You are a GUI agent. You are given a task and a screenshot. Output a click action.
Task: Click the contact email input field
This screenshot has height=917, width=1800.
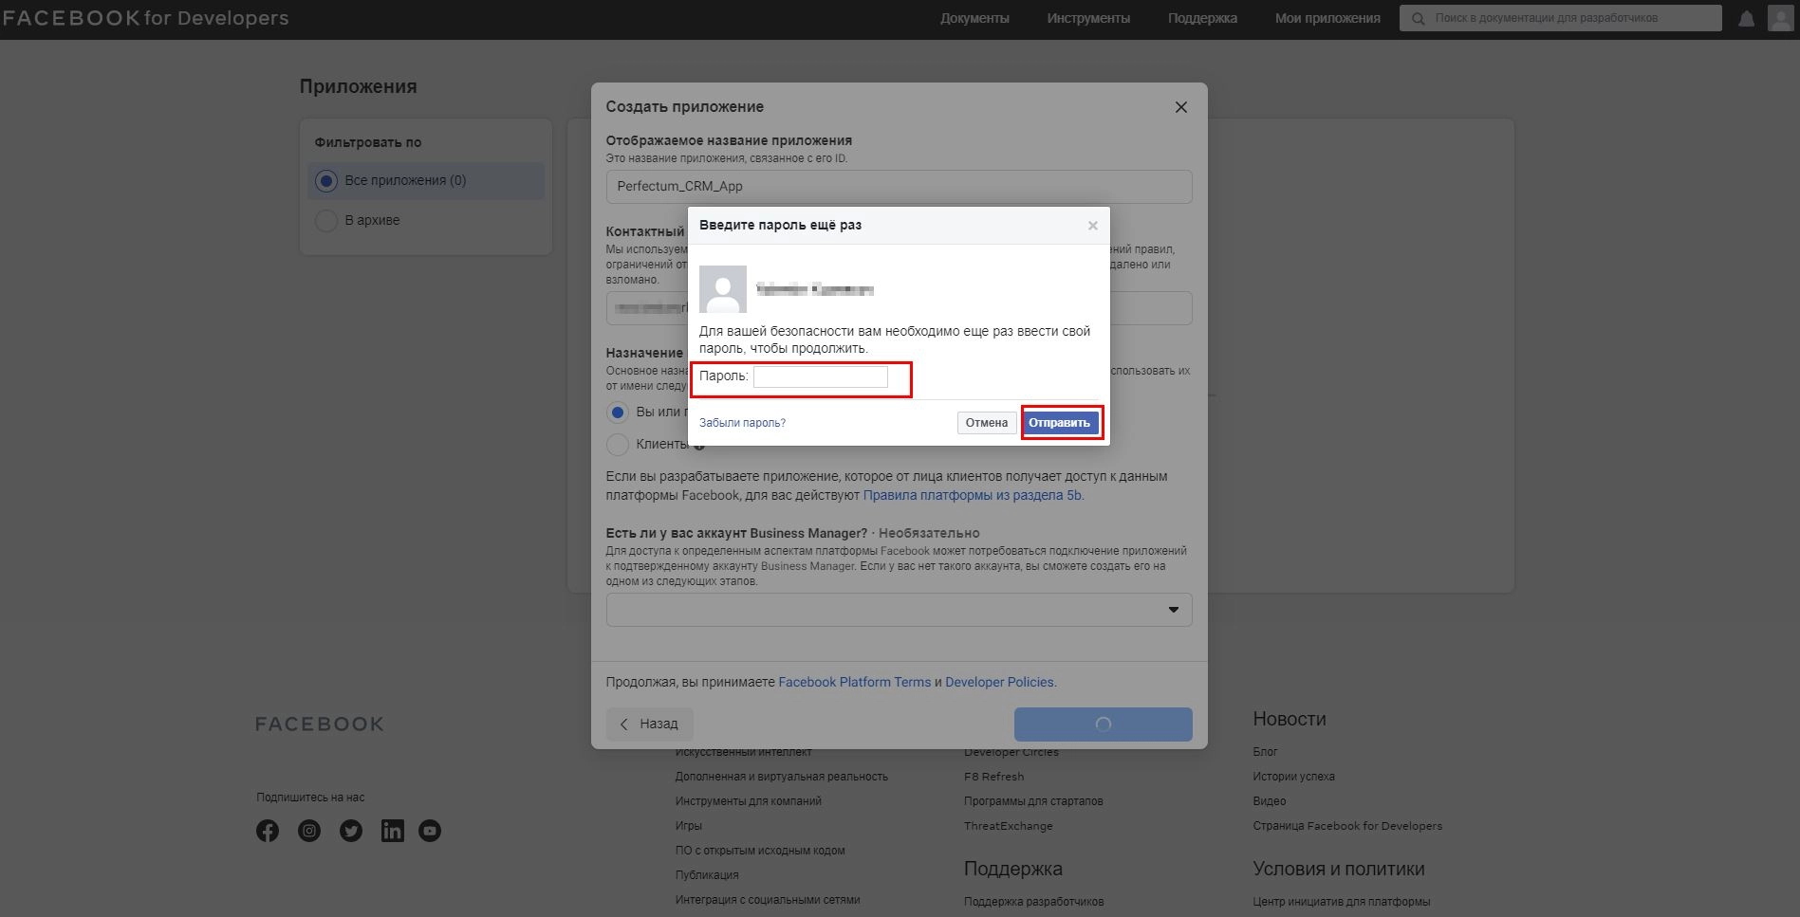tap(899, 308)
